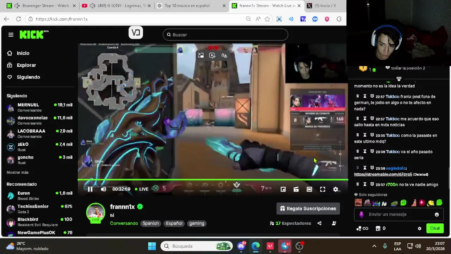Open Euren recommended channel
Screen dimensions: 451x254
tap(39, 196)
